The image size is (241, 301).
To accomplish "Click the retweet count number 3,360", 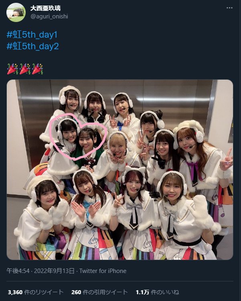I will pyautogui.click(x=15, y=292).
